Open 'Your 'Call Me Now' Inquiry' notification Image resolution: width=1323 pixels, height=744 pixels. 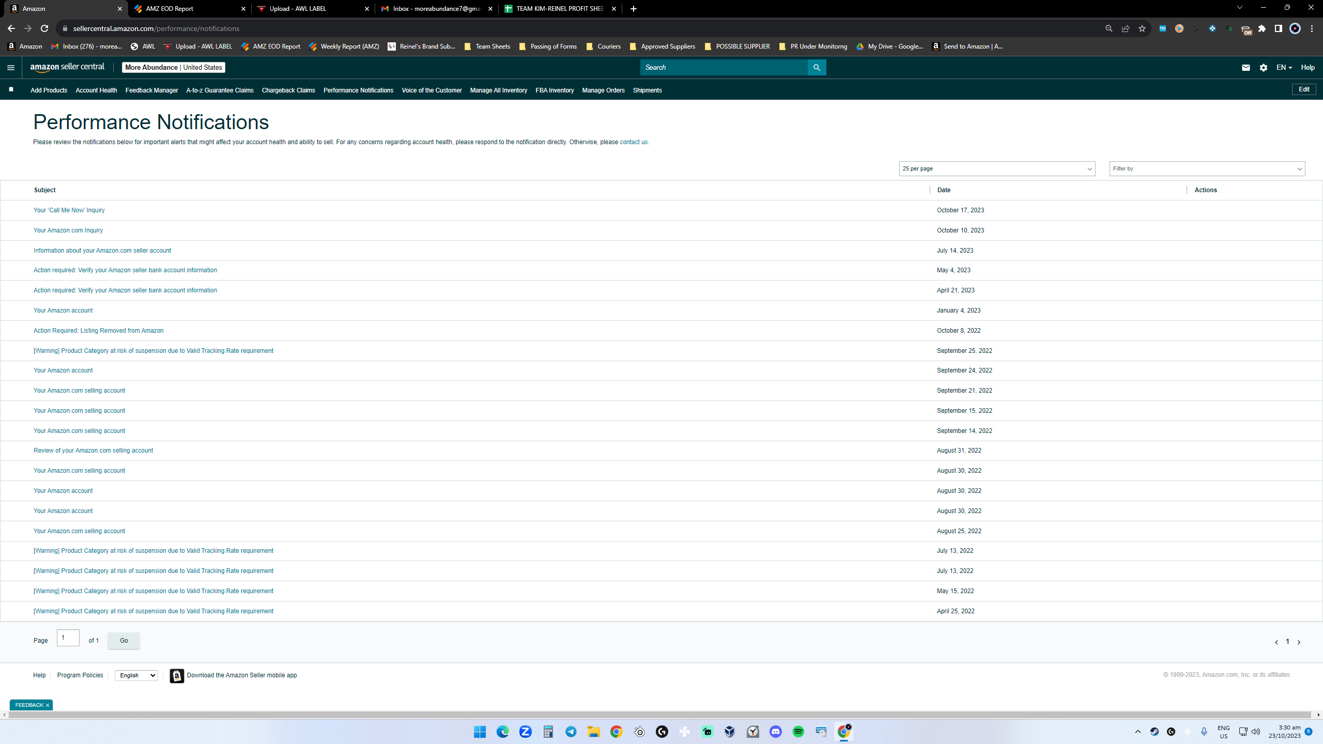[69, 210]
